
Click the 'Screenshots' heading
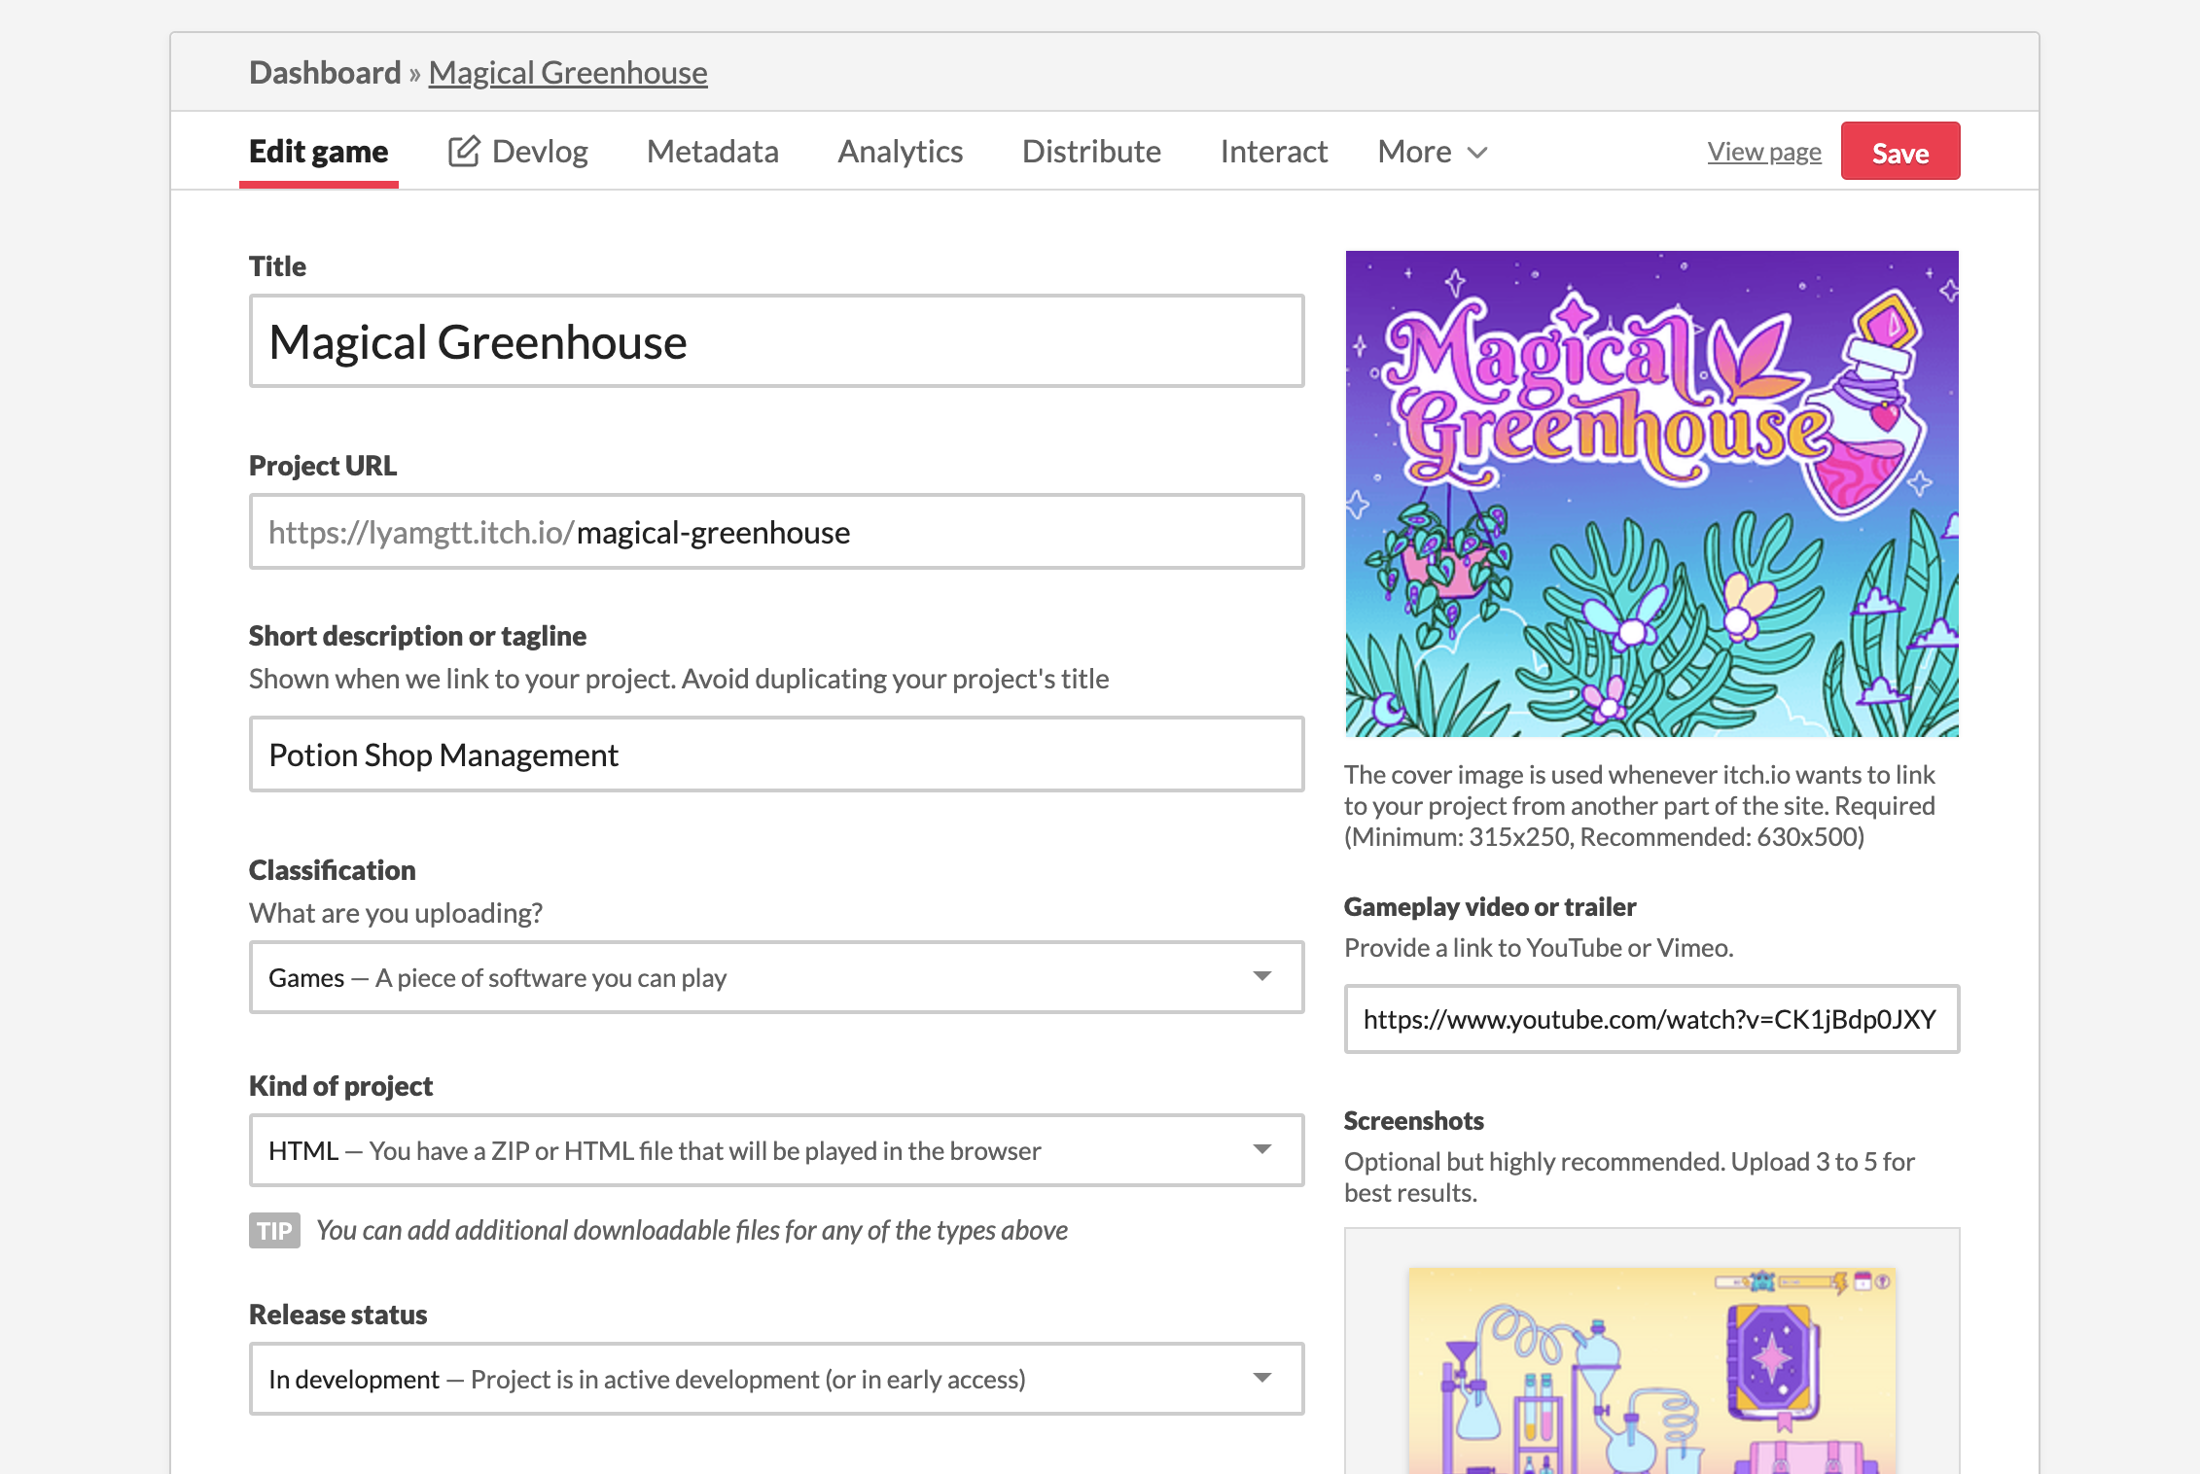1413,1121
